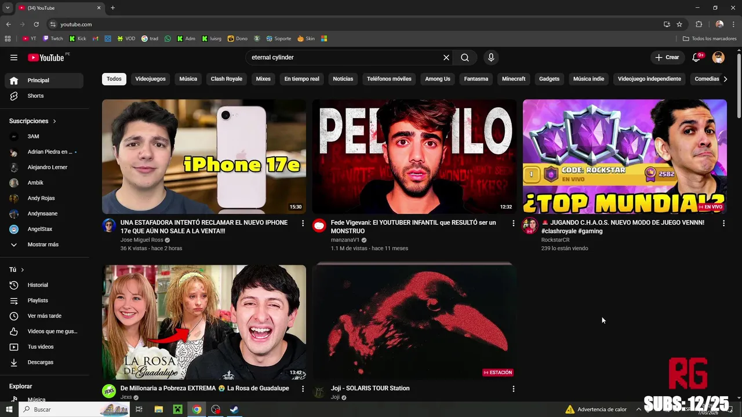Select the Videojuegos filter chip
742x417 pixels.
[150, 79]
